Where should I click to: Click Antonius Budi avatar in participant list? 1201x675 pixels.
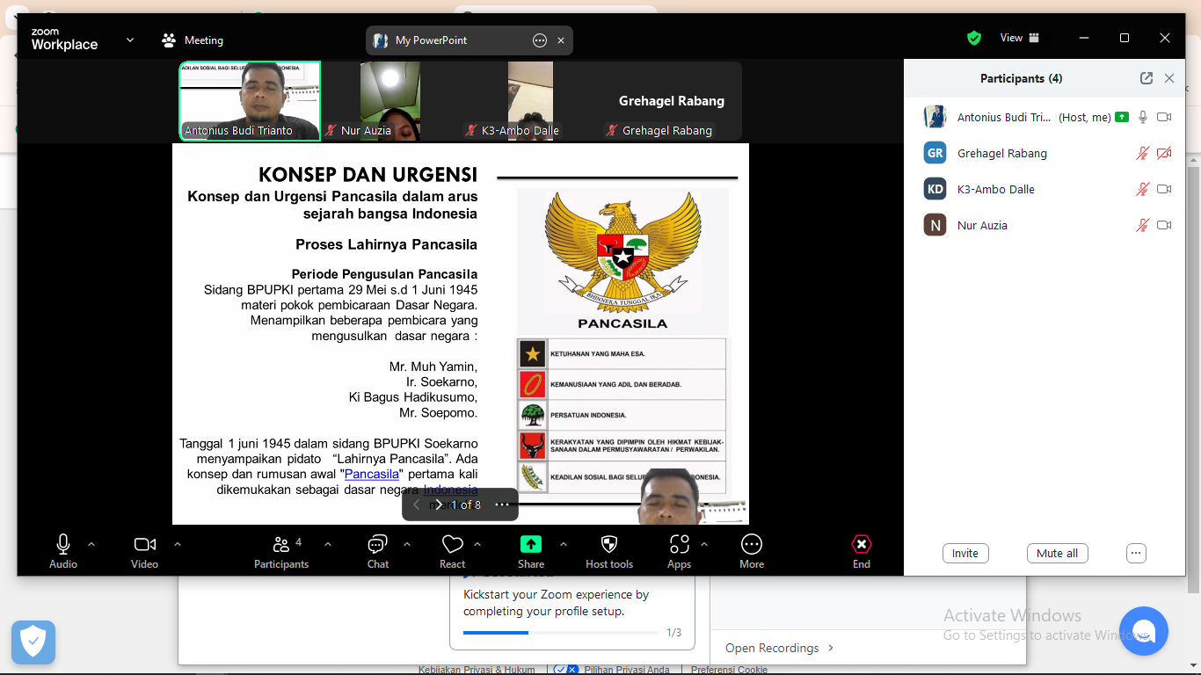935,117
